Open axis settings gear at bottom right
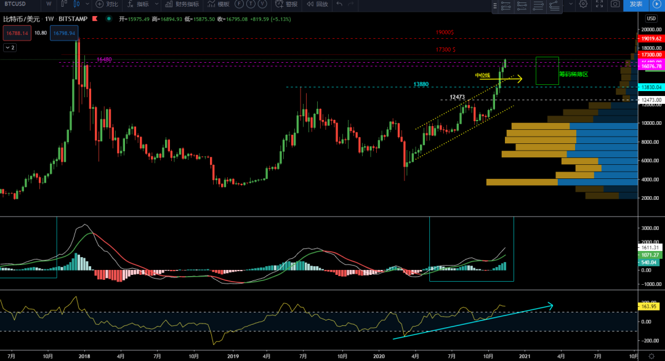The image size is (665, 361). pyautogui.click(x=651, y=356)
